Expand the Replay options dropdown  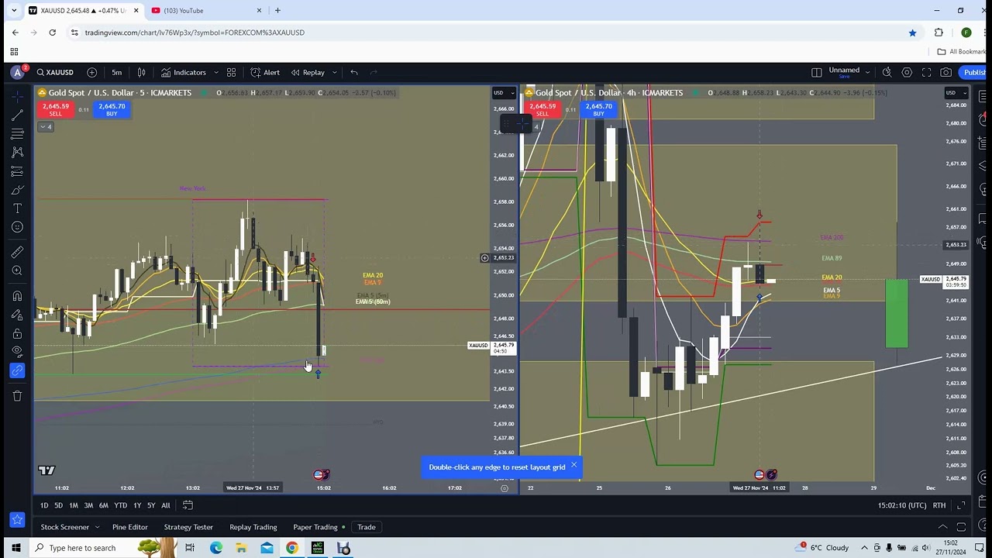(x=334, y=72)
